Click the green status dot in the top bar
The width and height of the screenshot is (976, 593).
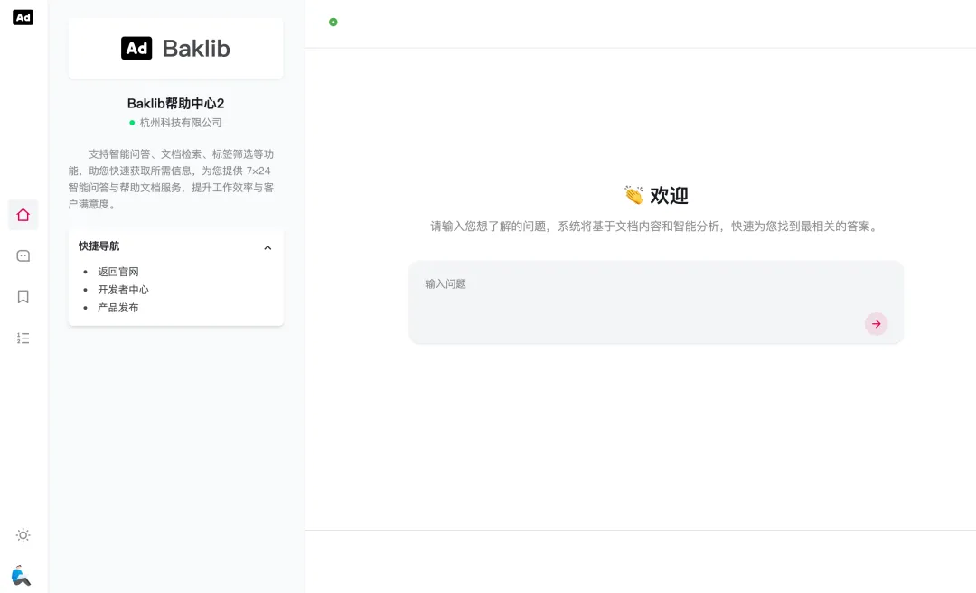(x=333, y=23)
